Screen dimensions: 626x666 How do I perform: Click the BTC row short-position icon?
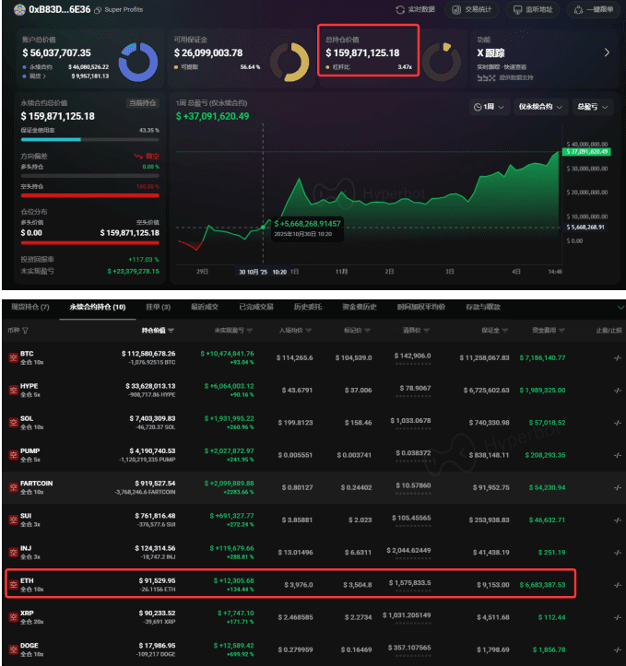coord(13,356)
